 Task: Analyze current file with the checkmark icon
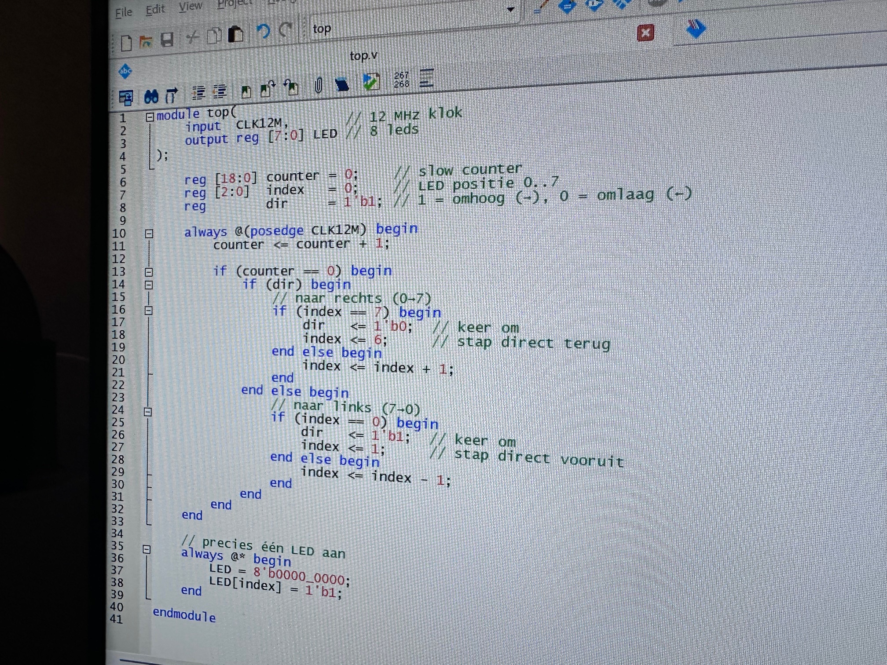pyautogui.click(x=371, y=81)
